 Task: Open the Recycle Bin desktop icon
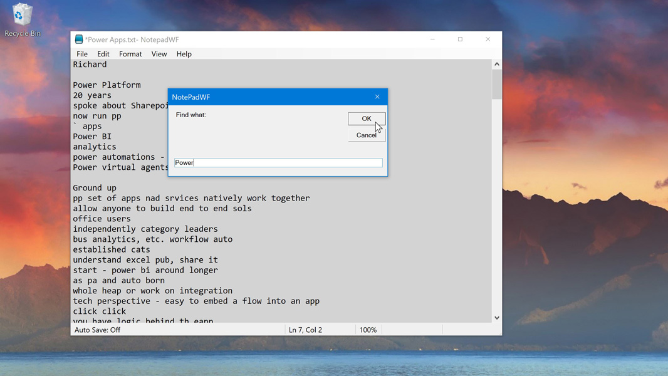(22, 19)
